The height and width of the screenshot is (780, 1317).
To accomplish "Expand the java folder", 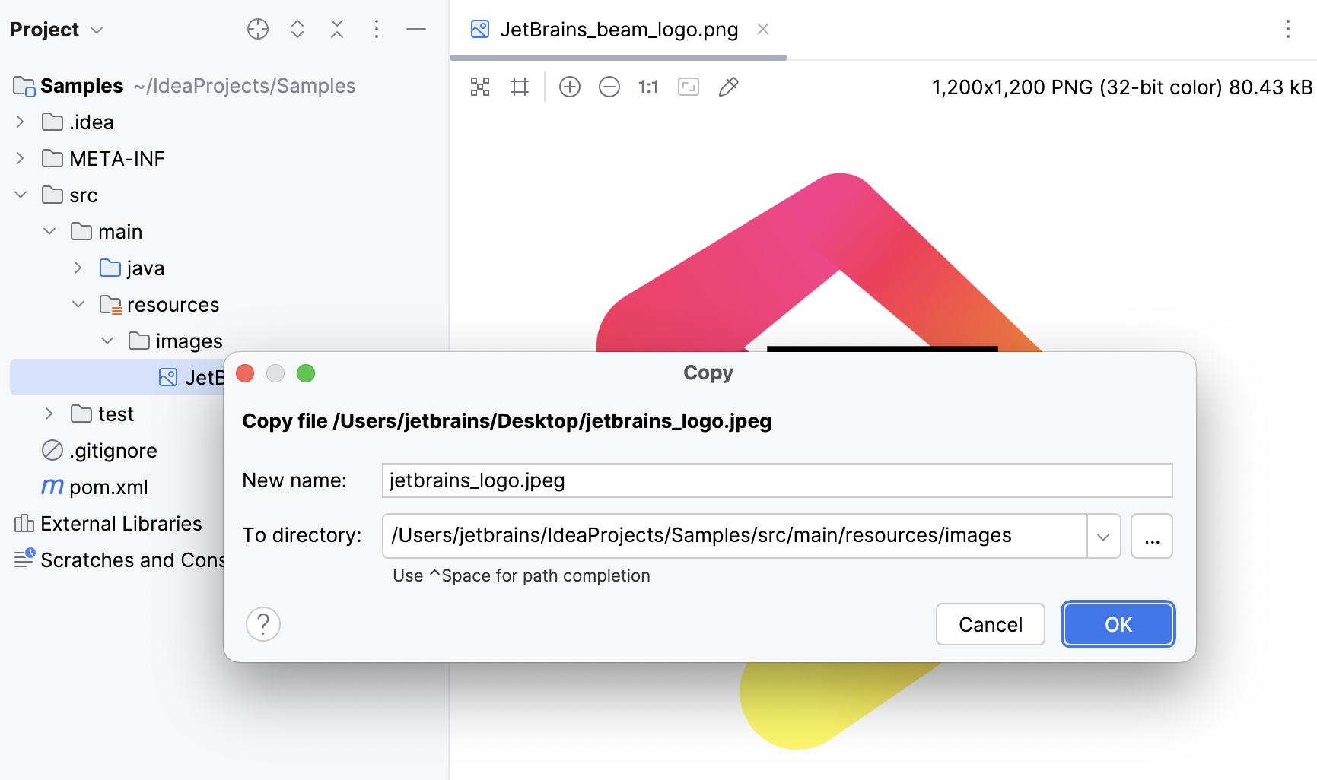I will click(x=77, y=268).
